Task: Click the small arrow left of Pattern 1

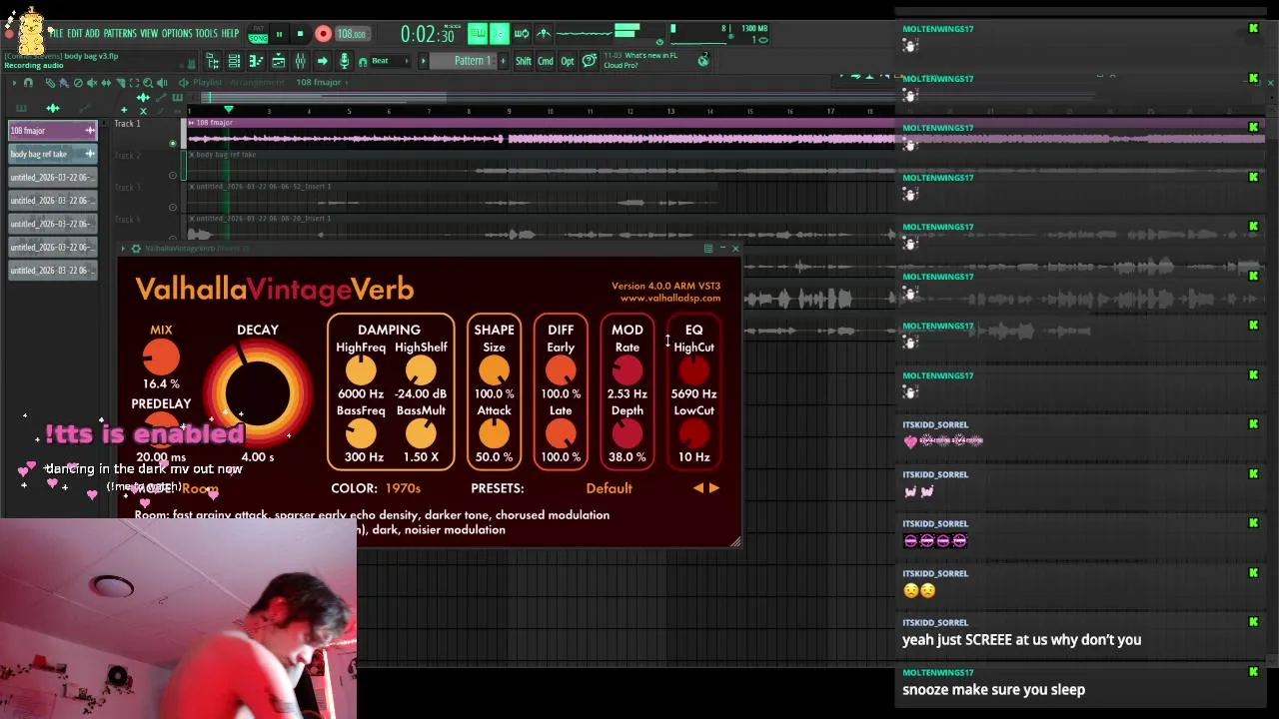Action: click(x=424, y=61)
